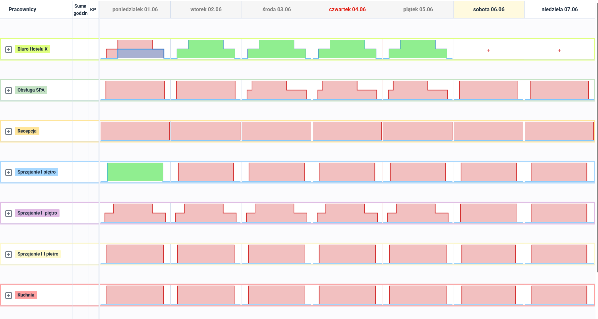598x319 pixels.
Task: Open the Recepcja group label
Action: coord(27,131)
